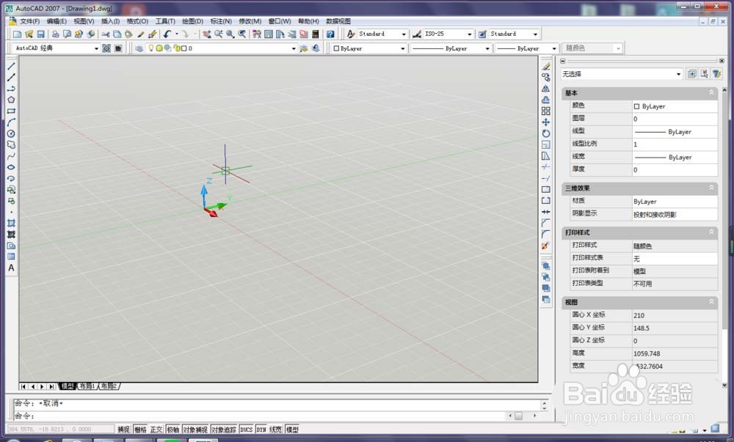Click the Cut scissors icon

click(105, 34)
